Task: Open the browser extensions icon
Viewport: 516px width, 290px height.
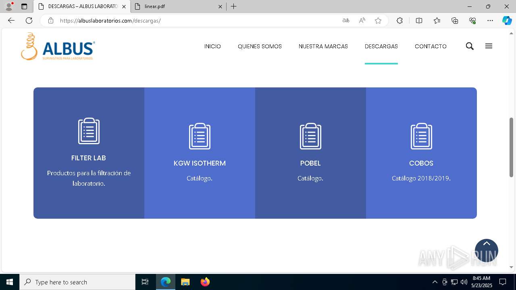Action: pos(399,21)
